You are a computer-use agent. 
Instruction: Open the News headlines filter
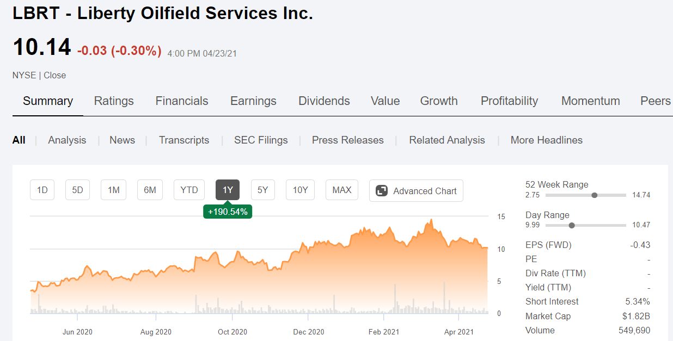[x=122, y=140]
